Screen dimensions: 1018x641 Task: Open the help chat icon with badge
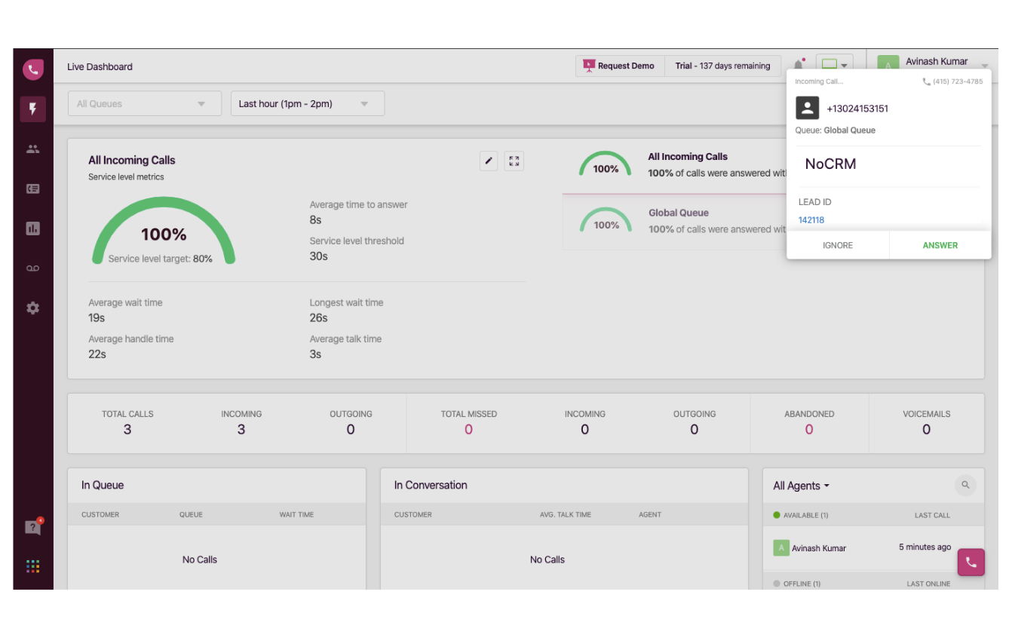pos(32,528)
